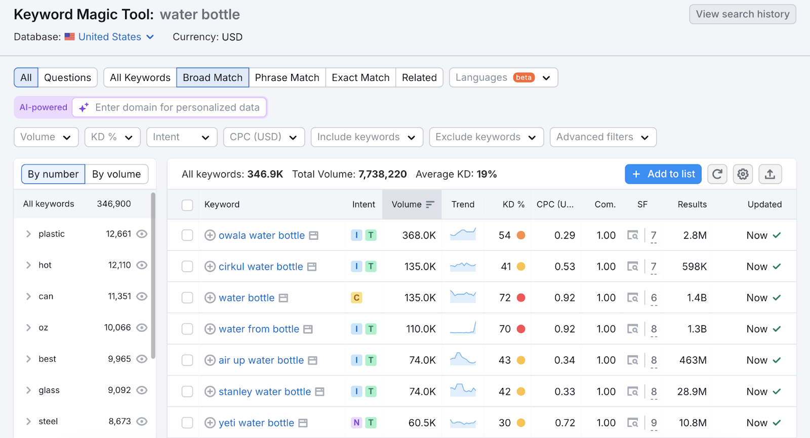Click red KD indicator dot in water bottle row

(521, 298)
